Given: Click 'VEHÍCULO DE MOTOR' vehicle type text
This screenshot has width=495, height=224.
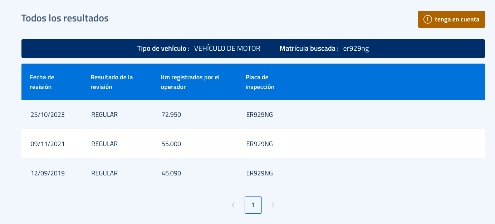Looking at the screenshot, I should (227, 49).
